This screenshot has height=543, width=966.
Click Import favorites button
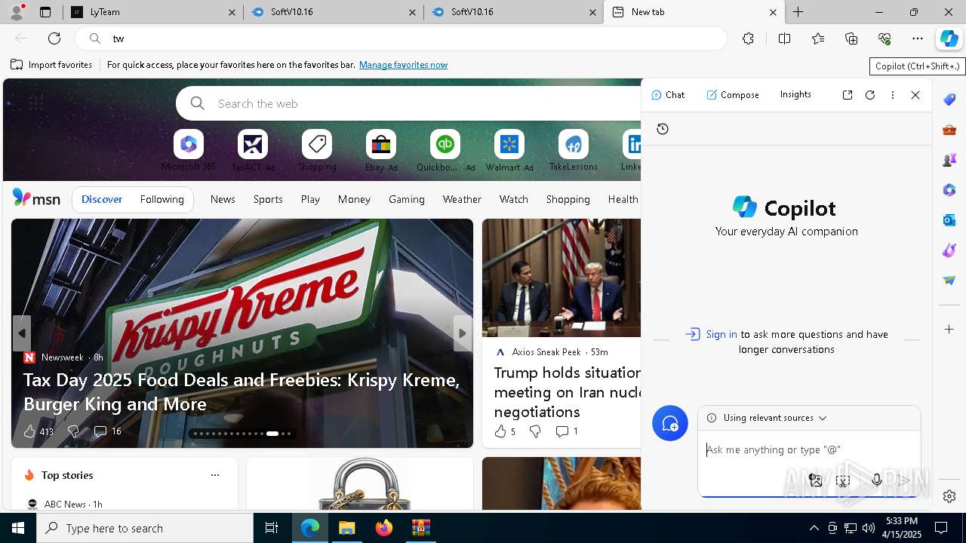coord(51,65)
